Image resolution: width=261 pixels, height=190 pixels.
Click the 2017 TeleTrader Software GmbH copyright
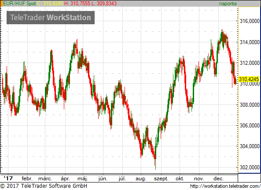point(44,186)
